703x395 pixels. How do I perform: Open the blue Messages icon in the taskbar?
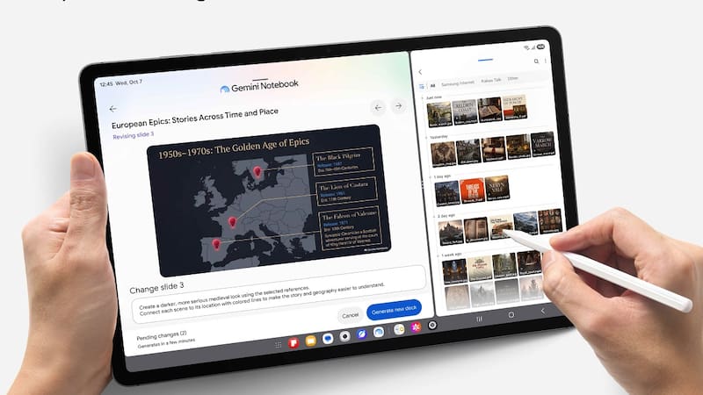click(327, 339)
